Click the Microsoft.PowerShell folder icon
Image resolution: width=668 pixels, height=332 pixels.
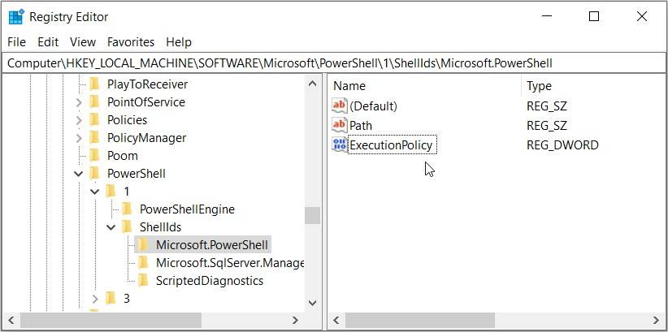click(x=142, y=244)
